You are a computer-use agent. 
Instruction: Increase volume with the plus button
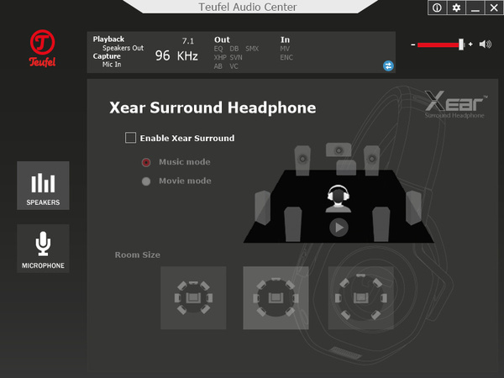[x=470, y=44]
